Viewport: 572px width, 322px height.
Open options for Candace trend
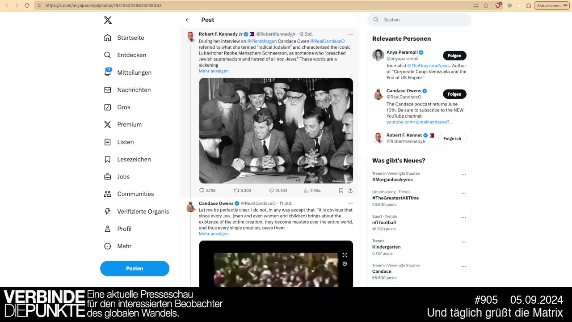point(463,267)
